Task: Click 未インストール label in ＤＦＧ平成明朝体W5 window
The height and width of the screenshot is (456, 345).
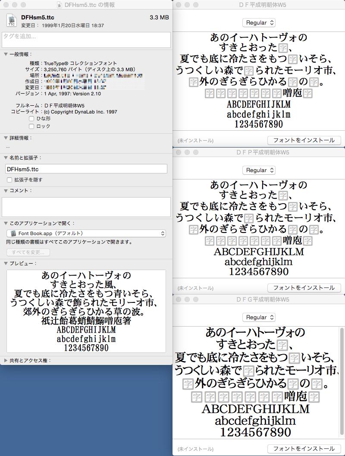Action: pos(195,449)
